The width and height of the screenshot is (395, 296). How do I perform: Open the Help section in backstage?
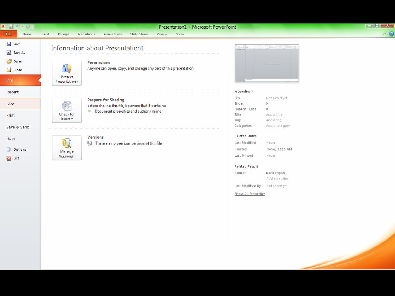[20, 139]
